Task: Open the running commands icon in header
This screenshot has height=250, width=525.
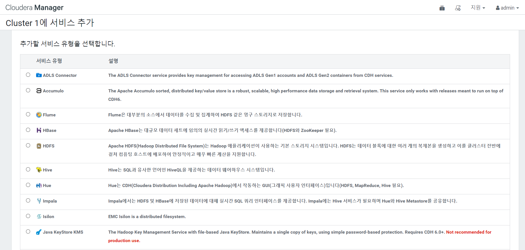Action: pos(458,8)
